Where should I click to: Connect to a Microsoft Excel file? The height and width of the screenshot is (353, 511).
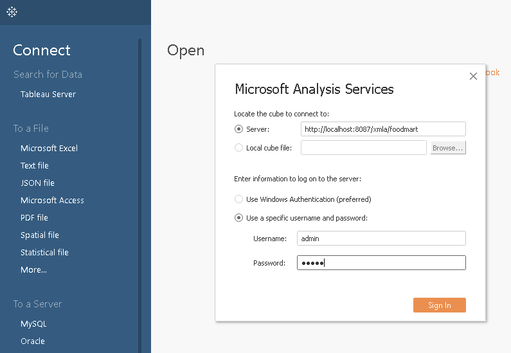49,149
